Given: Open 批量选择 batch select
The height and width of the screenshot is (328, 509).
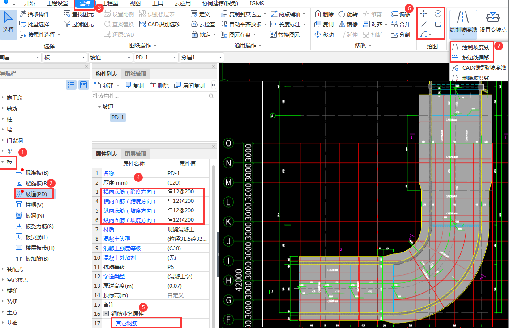Looking at the screenshot, I should click(34, 24).
